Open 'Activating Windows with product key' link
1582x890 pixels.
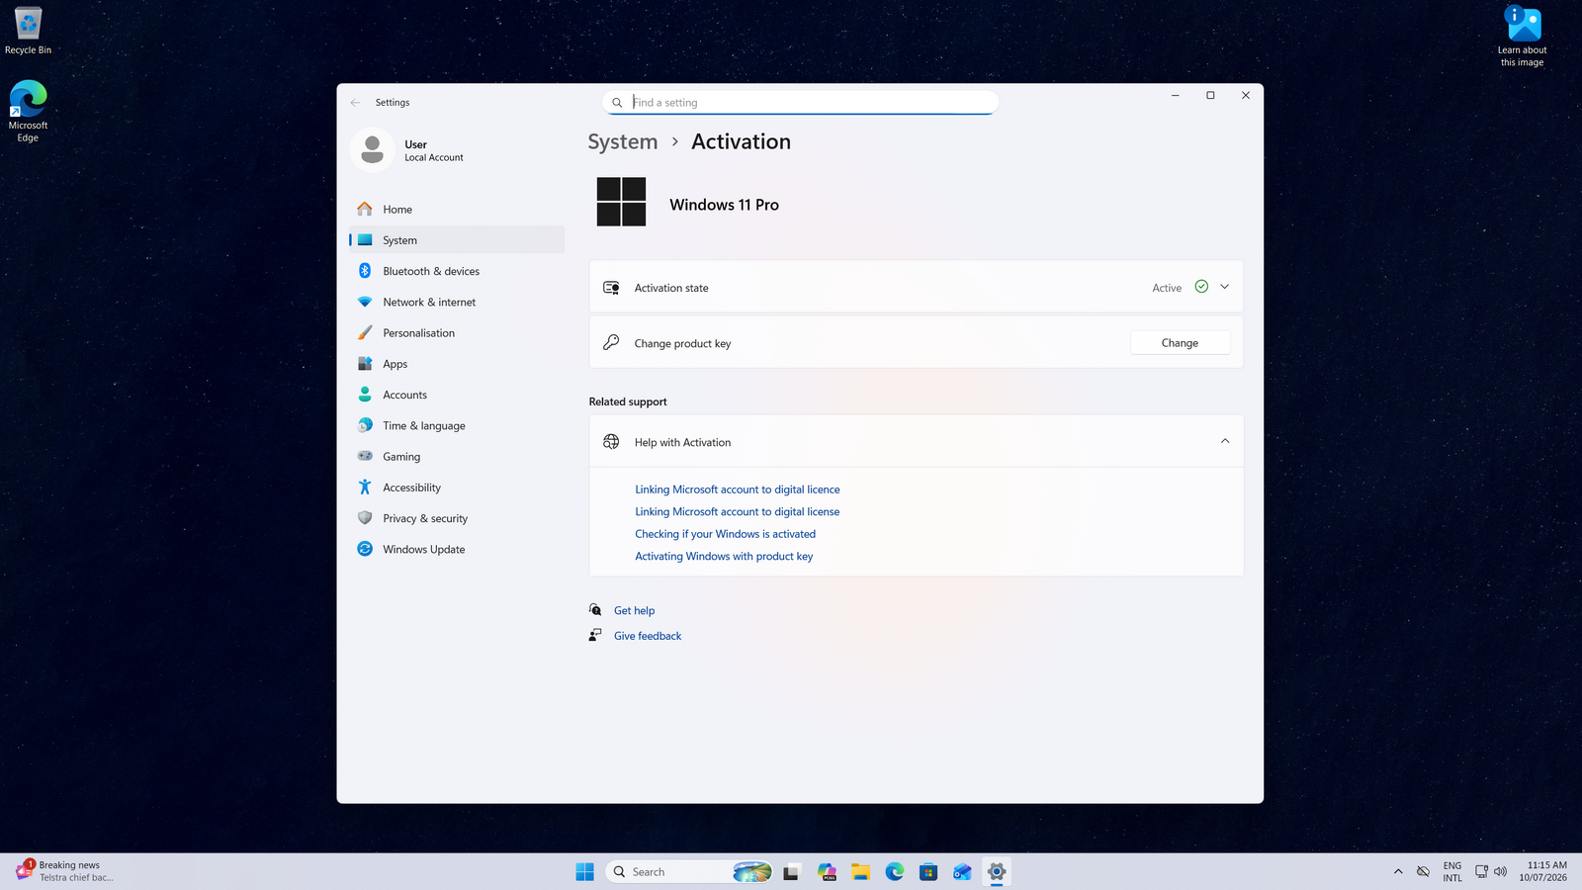(724, 556)
